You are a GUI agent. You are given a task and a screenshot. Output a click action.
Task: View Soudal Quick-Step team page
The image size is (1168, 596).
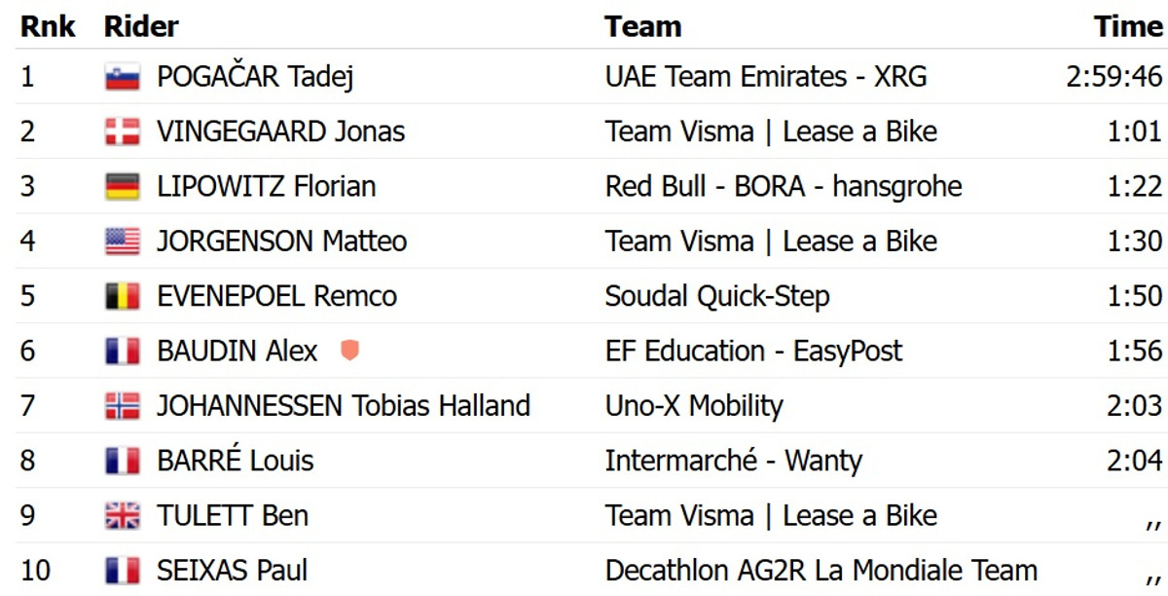click(716, 296)
